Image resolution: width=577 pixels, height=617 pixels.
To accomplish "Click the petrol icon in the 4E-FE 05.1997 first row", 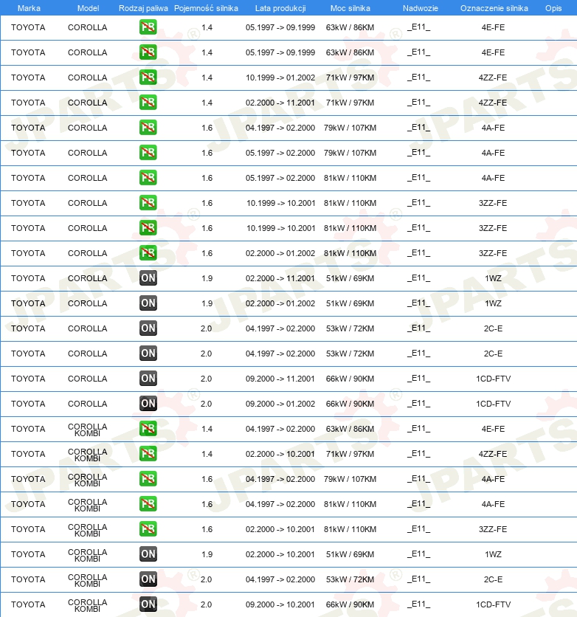I will point(148,27).
